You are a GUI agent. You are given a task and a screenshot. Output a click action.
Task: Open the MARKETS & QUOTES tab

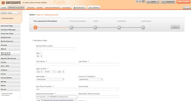[16, 7]
